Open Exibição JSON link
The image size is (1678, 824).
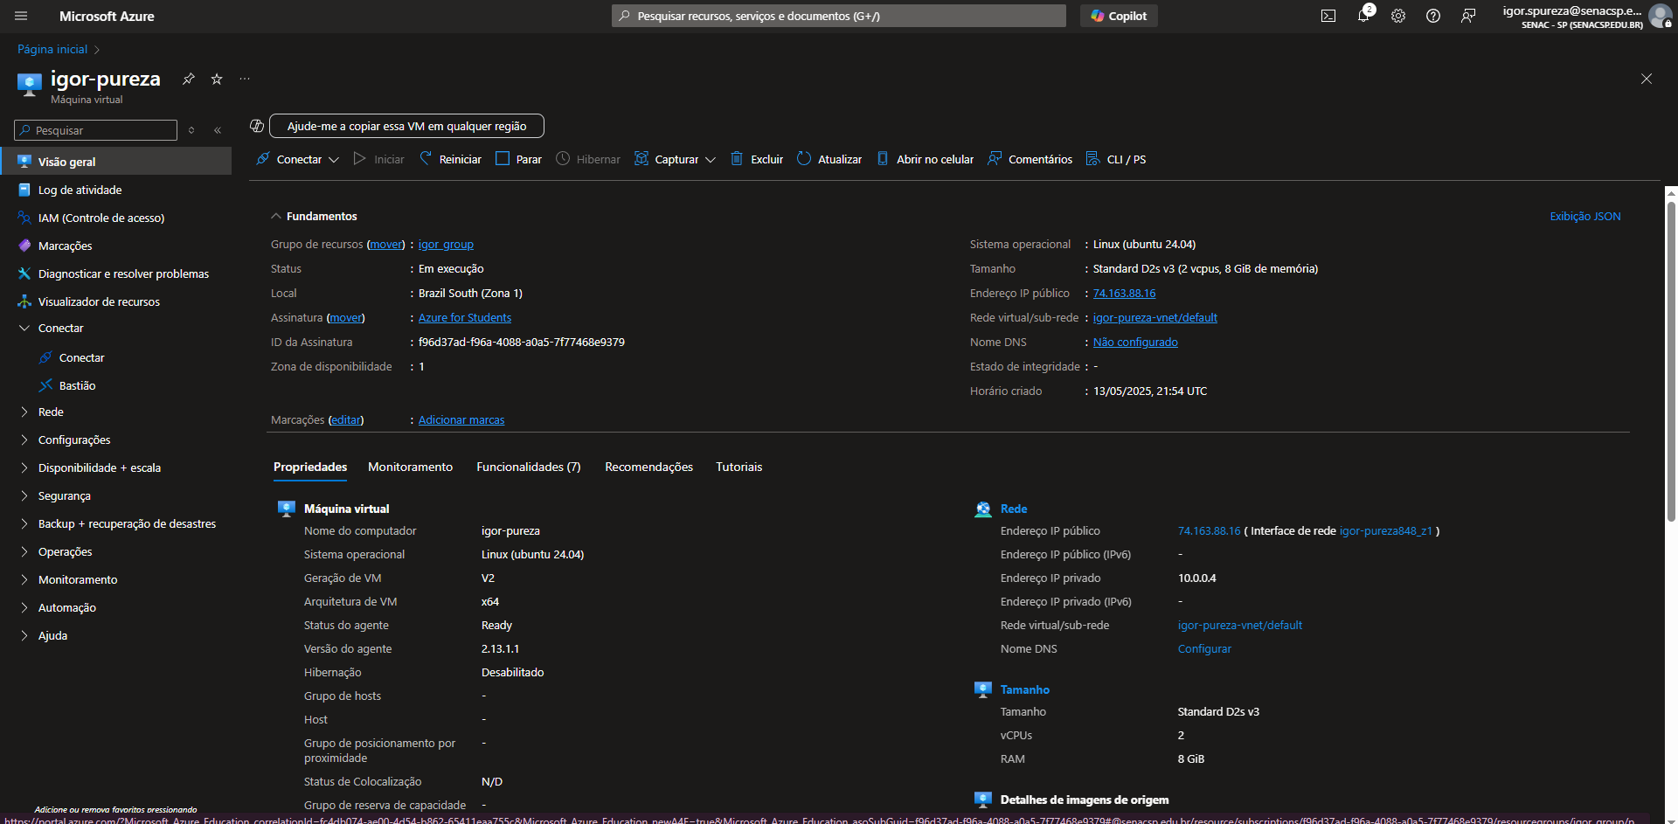tap(1584, 216)
